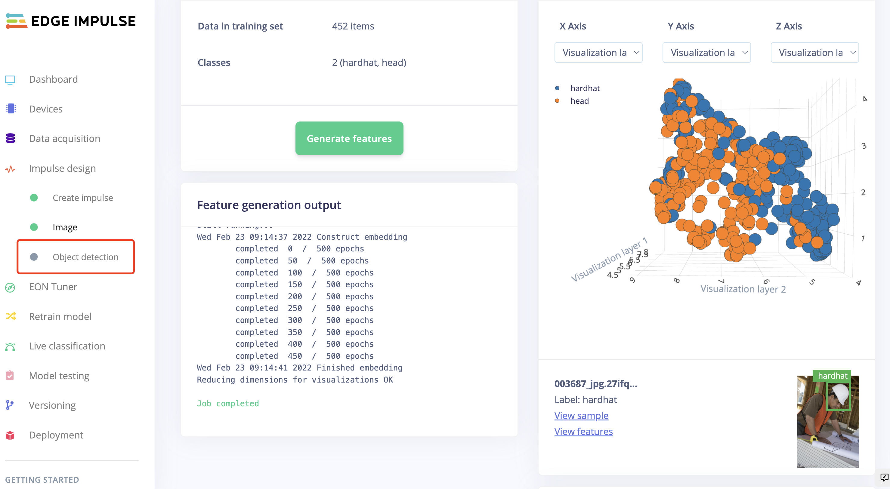Open Y Axis visualization layer dropdown
890x489 pixels.
pos(706,53)
